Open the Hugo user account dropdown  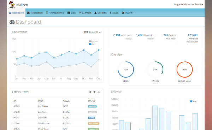click(x=188, y=4)
